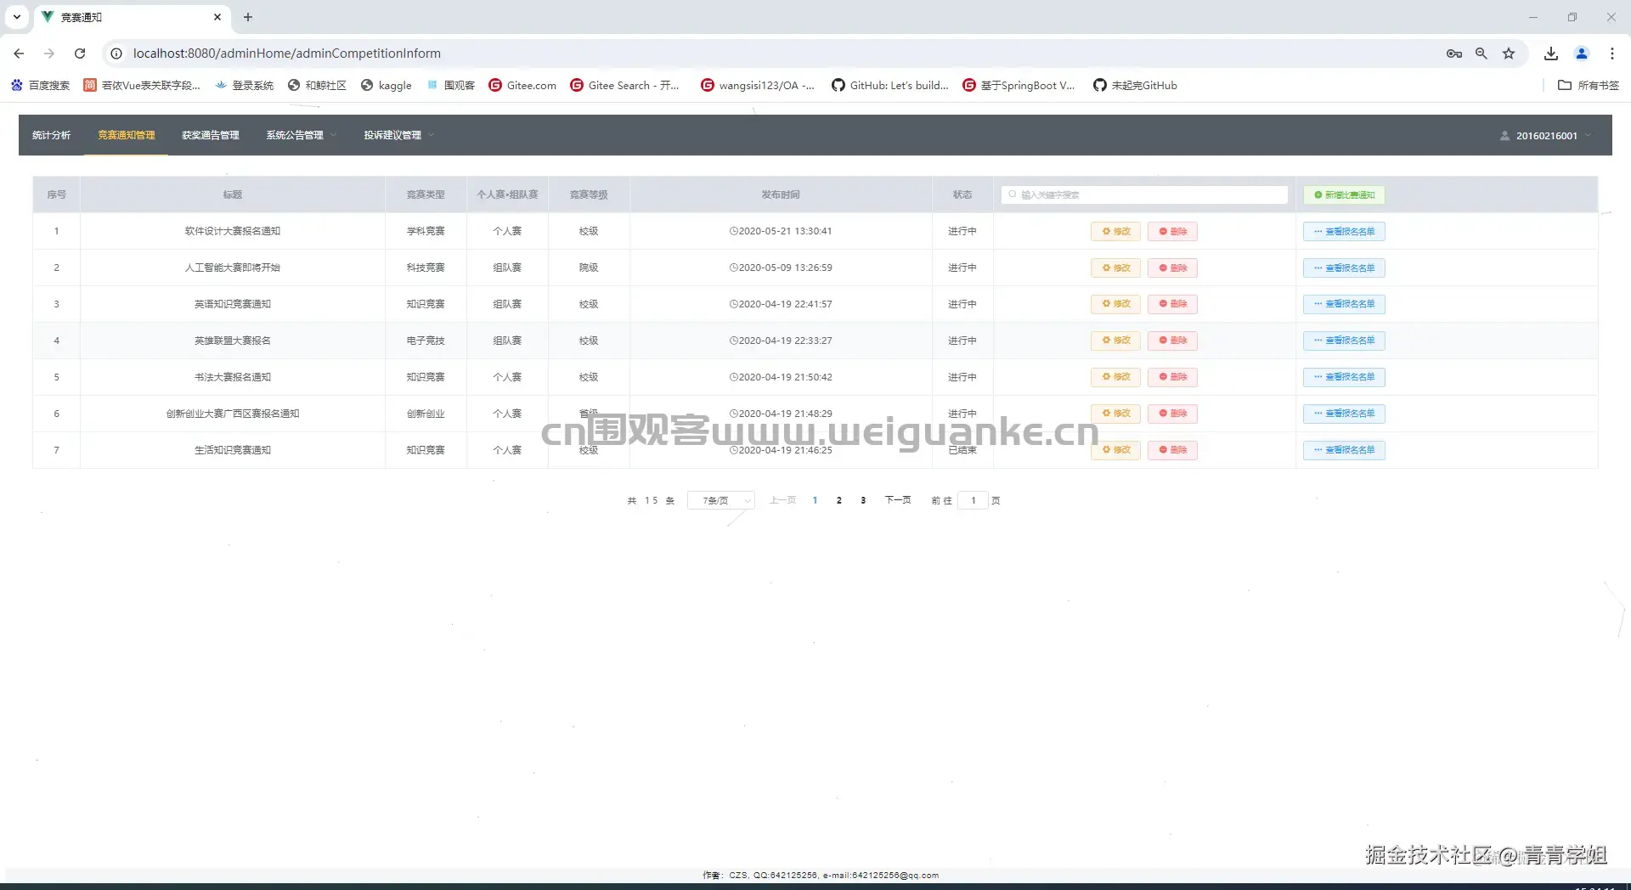Screen dimensions: 1631x890
Task: Close the 竞赛通知 browser tab
Action: (217, 17)
